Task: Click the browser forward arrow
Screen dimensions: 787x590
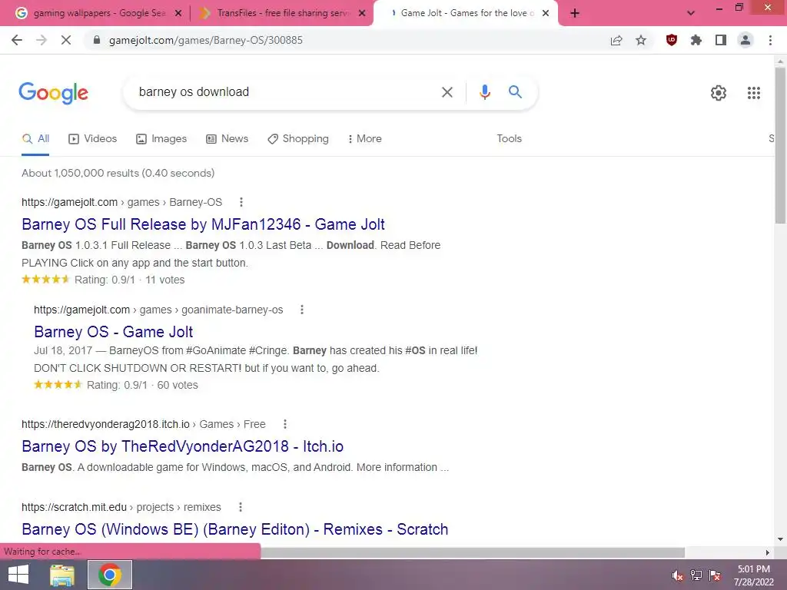Action: 42,40
